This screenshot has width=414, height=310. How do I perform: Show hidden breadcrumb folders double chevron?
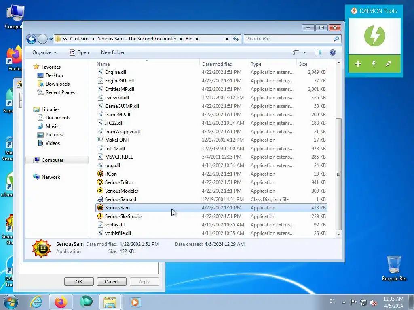tap(65, 39)
